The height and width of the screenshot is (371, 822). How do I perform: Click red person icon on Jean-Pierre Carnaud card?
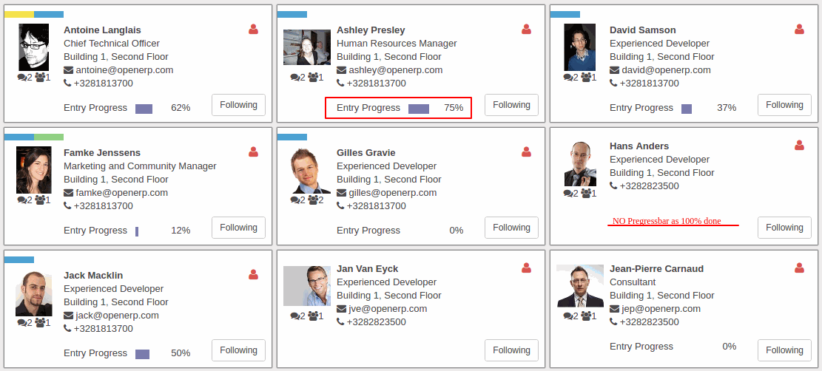click(799, 268)
